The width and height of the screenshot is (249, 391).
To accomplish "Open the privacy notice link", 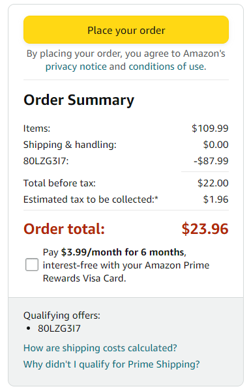I will [x=76, y=66].
